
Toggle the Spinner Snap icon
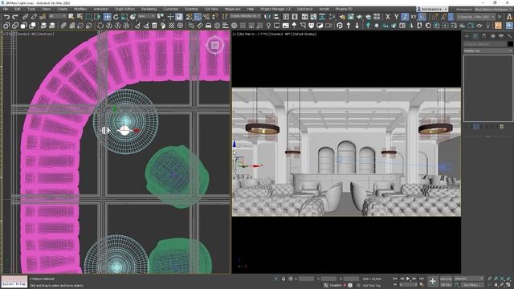click(x=215, y=17)
